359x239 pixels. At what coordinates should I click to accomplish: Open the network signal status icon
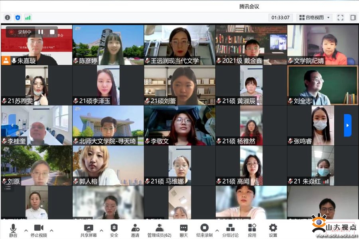click(28, 18)
